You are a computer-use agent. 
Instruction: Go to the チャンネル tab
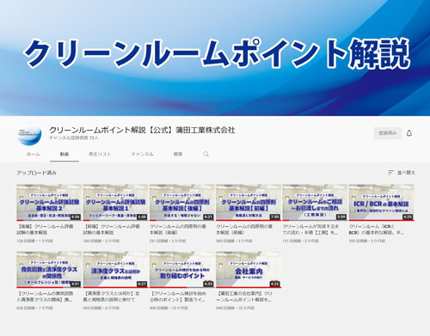(x=143, y=154)
